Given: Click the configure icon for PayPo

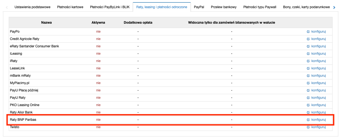Looking at the screenshot, I should 308,32.
